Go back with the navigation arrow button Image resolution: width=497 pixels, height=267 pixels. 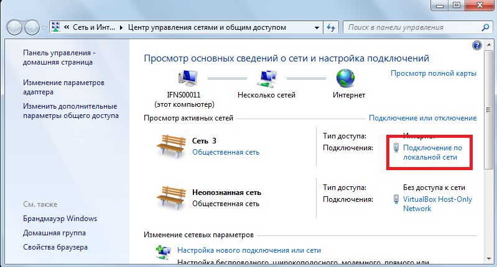coord(14,28)
